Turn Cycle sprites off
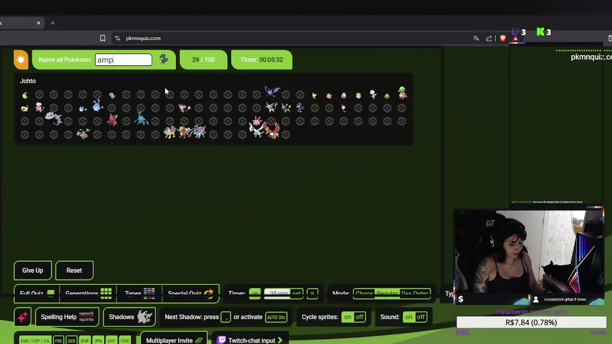612x344 pixels. click(x=360, y=317)
